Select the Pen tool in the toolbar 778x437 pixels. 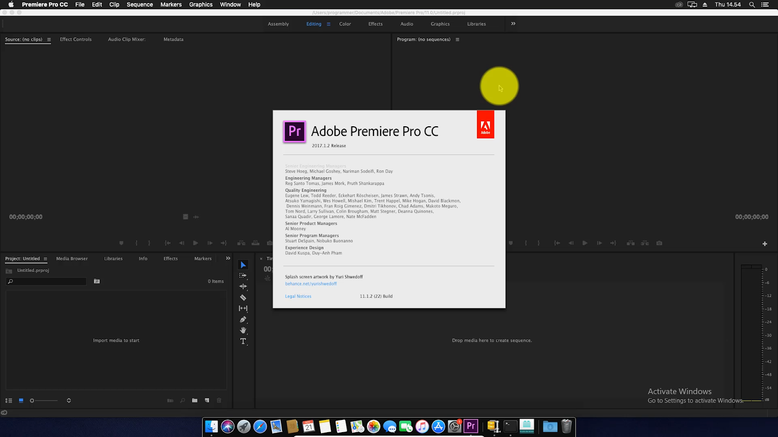tap(243, 319)
